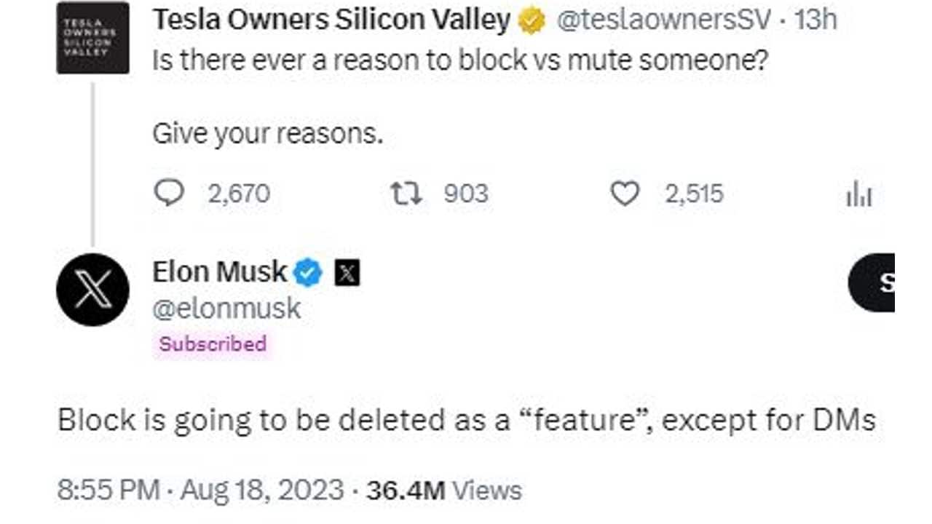
Task: Click the reply speech bubble icon
Action: 170,194
